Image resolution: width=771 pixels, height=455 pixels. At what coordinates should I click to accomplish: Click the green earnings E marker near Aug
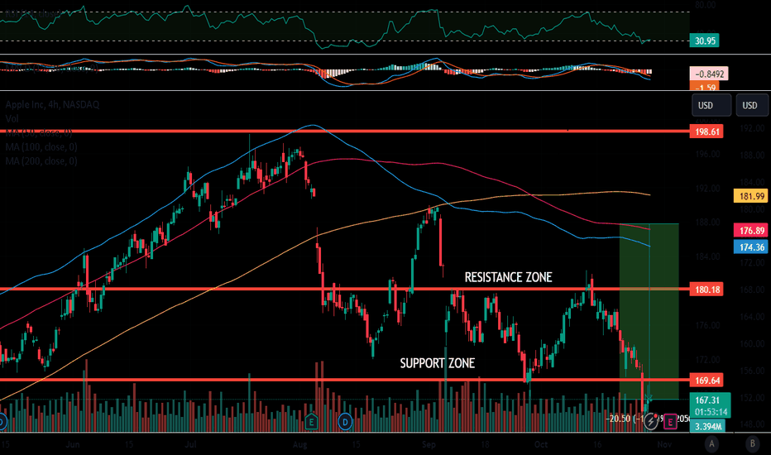coord(311,422)
